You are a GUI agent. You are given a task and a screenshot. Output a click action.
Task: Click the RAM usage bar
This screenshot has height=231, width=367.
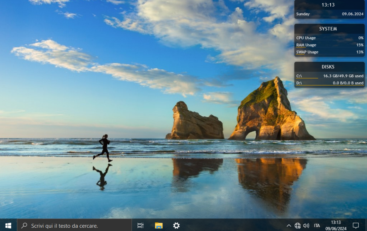coord(301,47)
